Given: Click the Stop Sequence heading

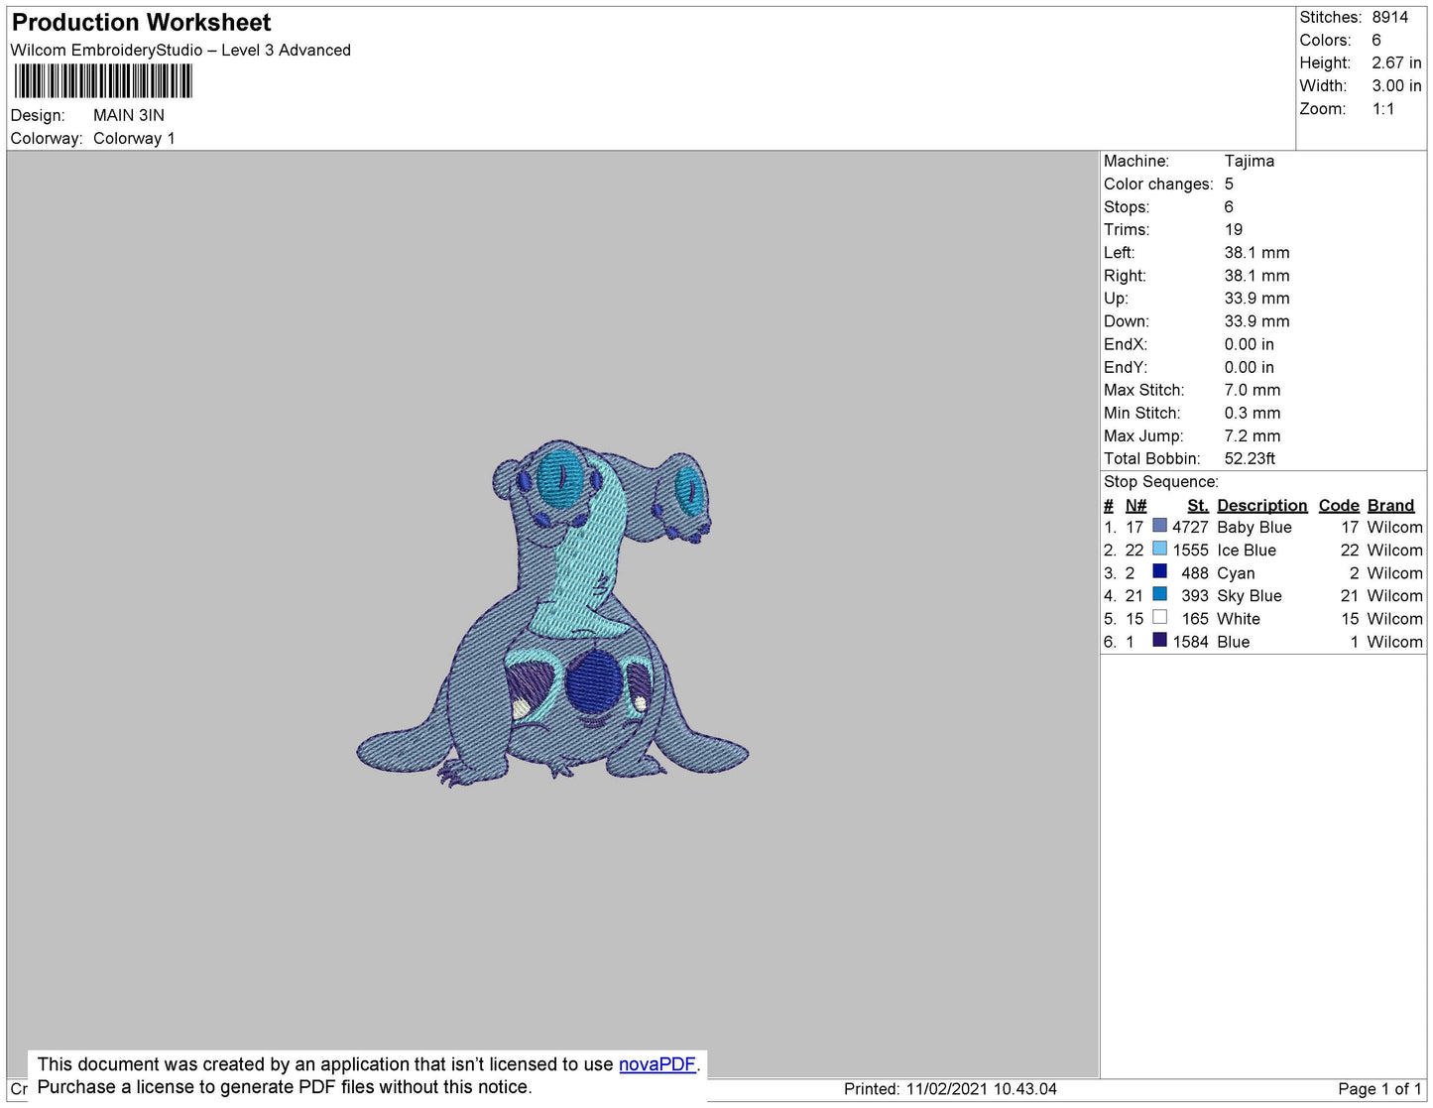Looking at the screenshot, I should pyautogui.click(x=1160, y=481).
